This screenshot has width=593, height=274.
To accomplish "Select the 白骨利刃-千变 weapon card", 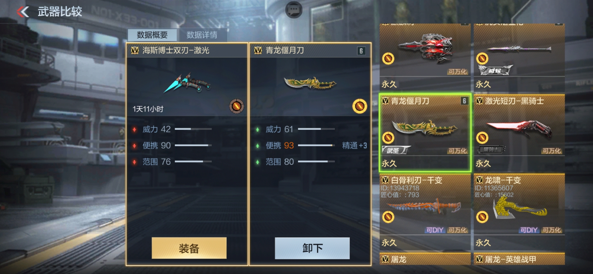I will tap(425, 212).
